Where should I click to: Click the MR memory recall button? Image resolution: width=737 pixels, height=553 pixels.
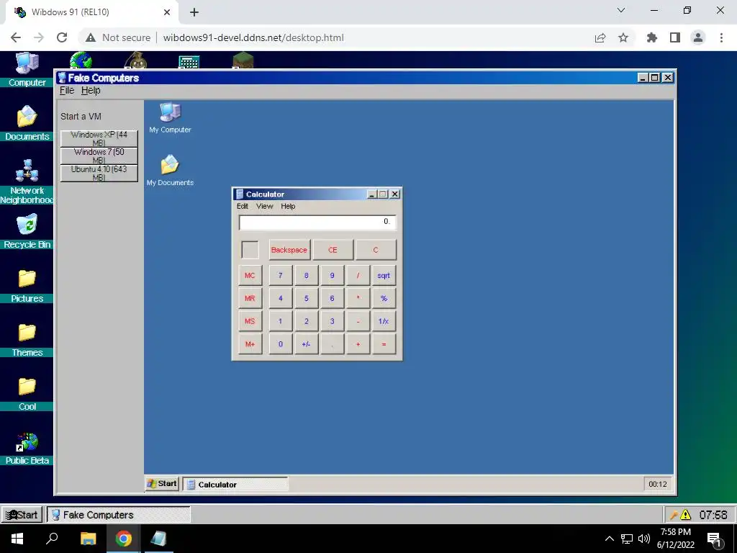coord(250,298)
